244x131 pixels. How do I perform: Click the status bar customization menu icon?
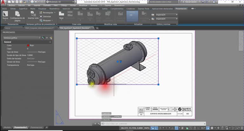pos(242,128)
